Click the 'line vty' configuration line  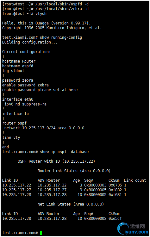coord(11,138)
